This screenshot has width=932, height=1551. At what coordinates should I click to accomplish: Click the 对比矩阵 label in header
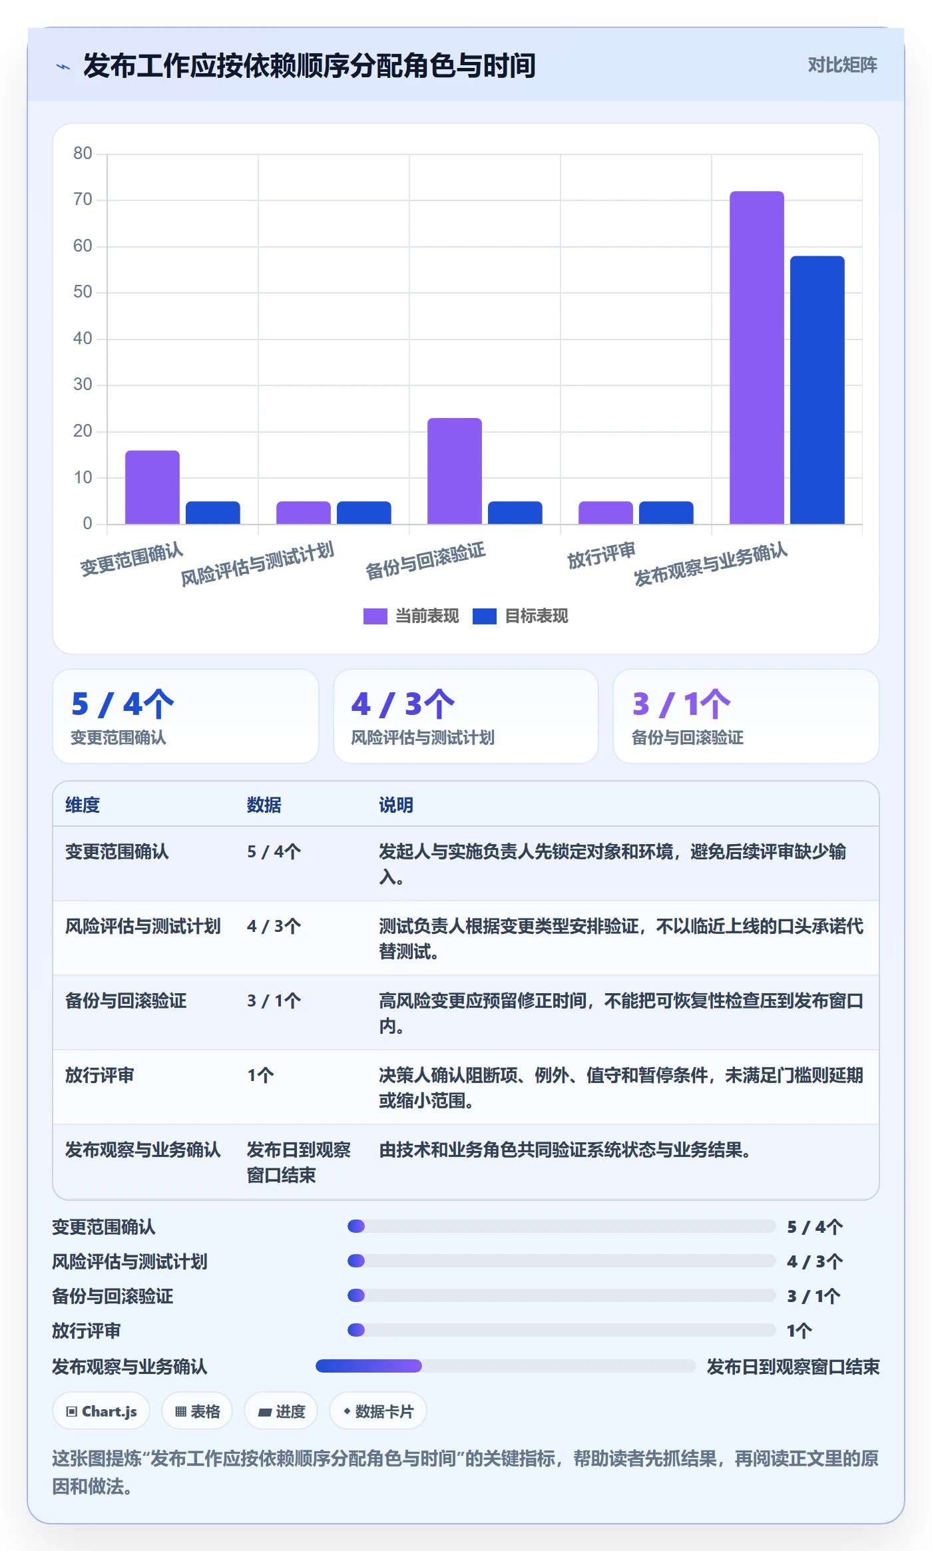click(x=842, y=65)
